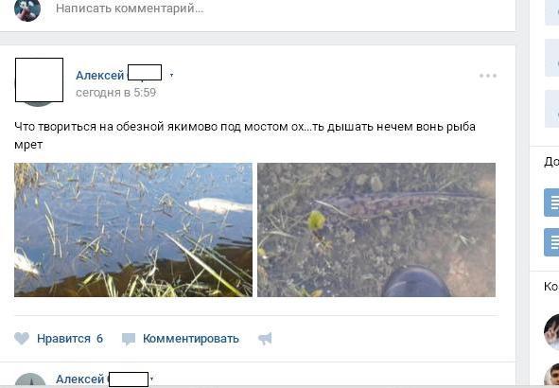Click the heart like icon
Viewport: 559px width, 388px height.
pos(22,338)
